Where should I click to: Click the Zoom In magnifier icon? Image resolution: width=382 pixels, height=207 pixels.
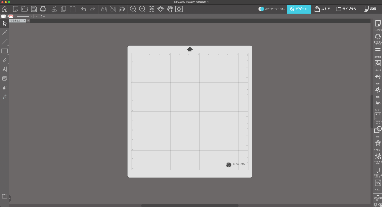pyautogui.click(x=133, y=9)
